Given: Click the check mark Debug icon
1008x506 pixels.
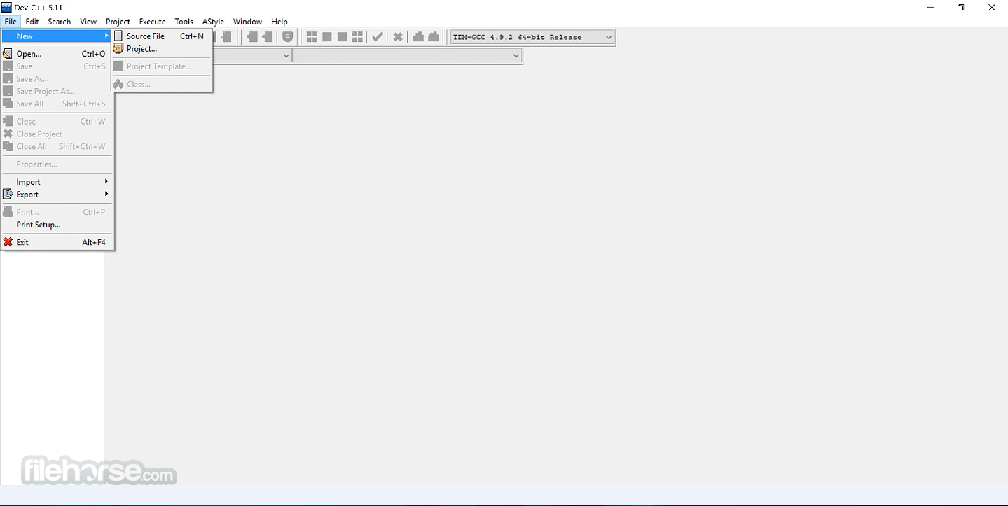Looking at the screenshot, I should click(378, 37).
